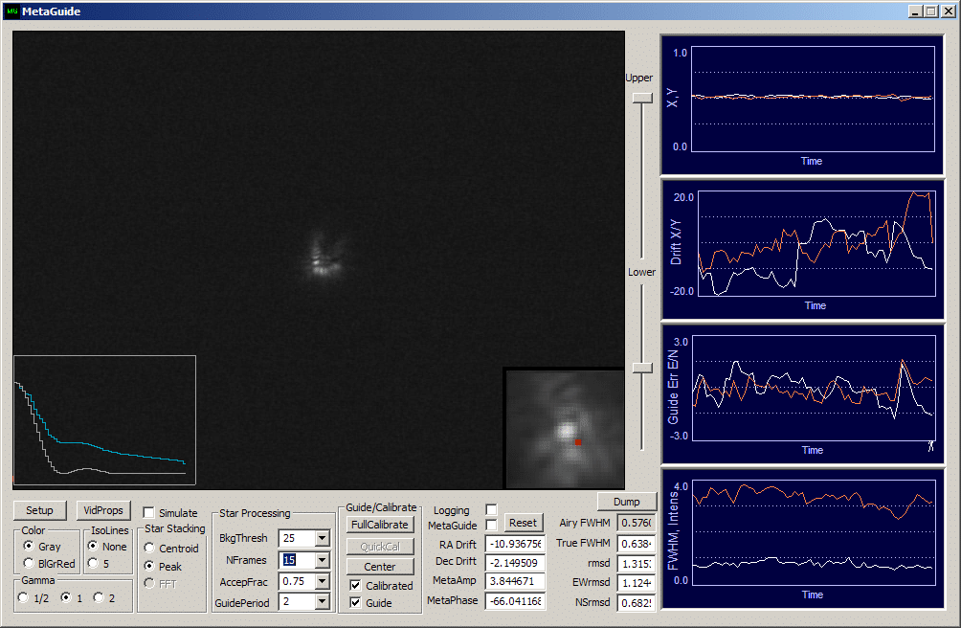
Task: Click the Guide Err E/N graph
Action: pyautogui.click(x=812, y=389)
